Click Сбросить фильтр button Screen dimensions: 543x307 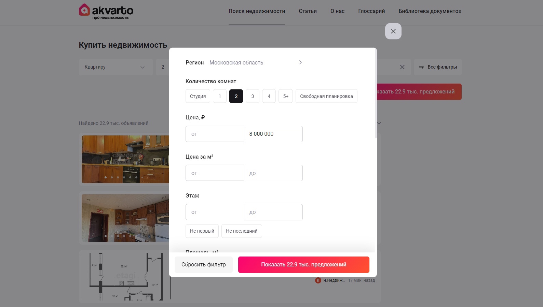click(x=204, y=265)
